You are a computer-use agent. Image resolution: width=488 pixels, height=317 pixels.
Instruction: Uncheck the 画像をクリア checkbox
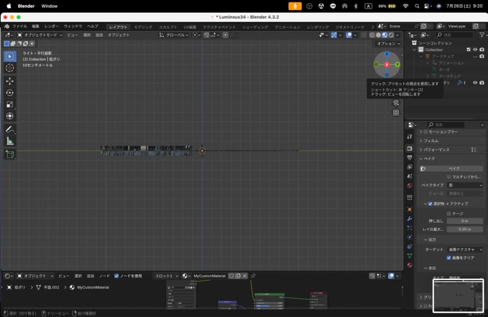point(449,258)
